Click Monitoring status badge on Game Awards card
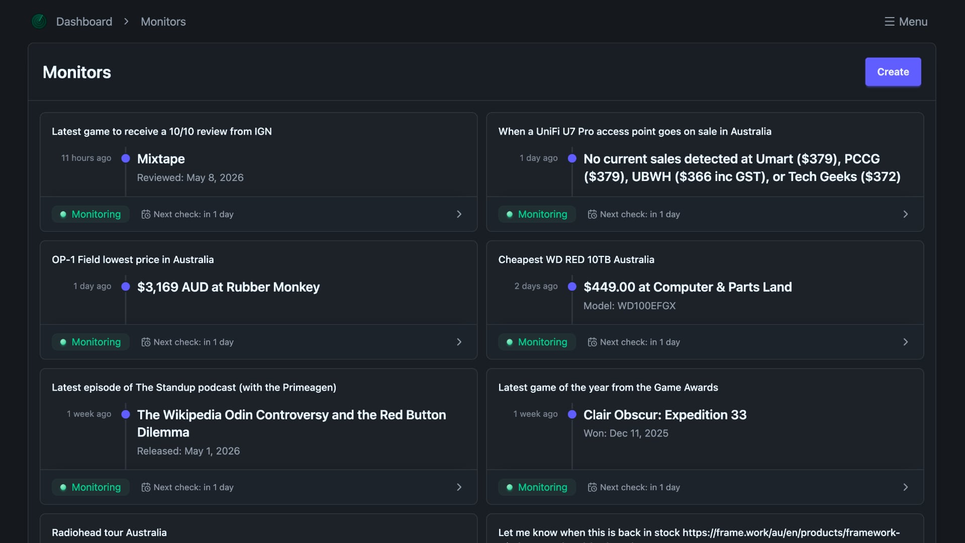 [x=537, y=487]
